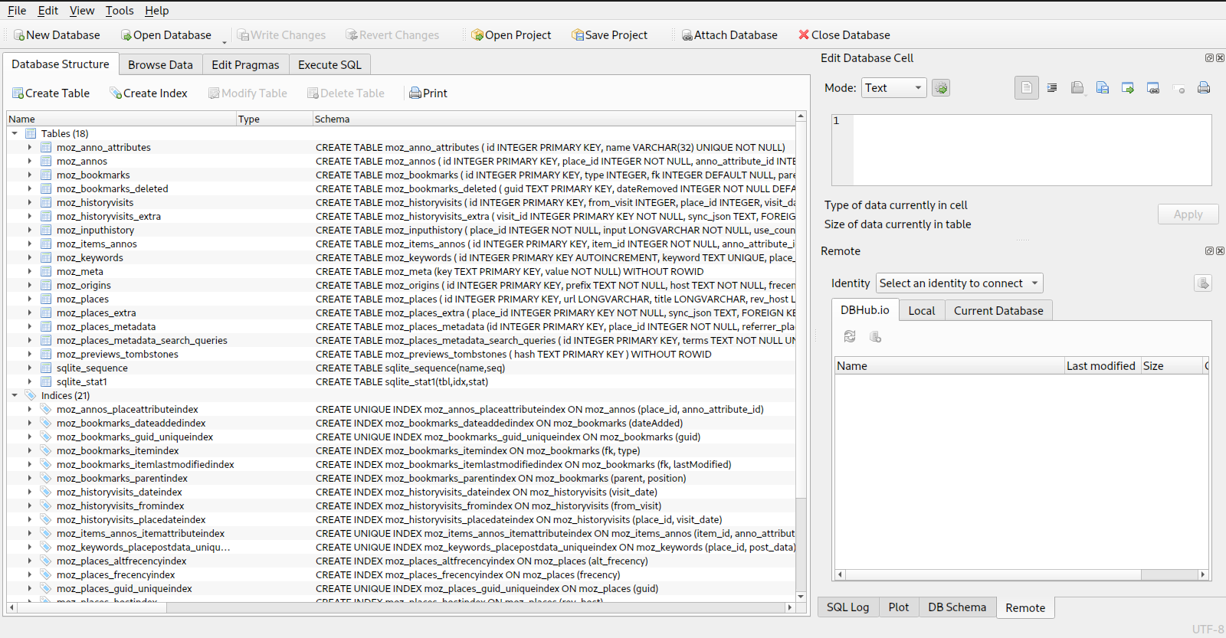Expand the moz_places table node
The height and width of the screenshot is (638, 1226).
[30, 299]
